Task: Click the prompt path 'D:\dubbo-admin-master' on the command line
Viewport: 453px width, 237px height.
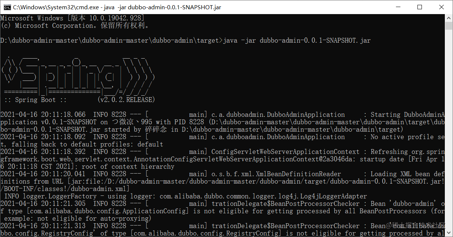Action: point(39,40)
